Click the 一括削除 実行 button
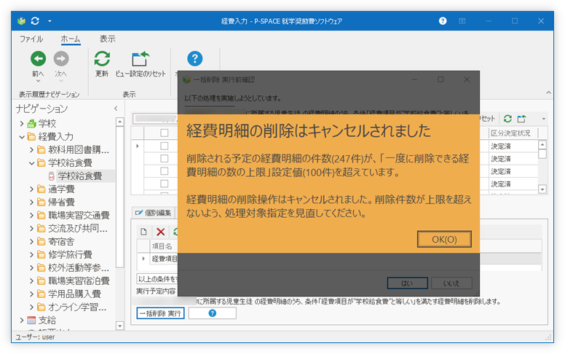The height and width of the screenshot is (354, 565). click(160, 313)
